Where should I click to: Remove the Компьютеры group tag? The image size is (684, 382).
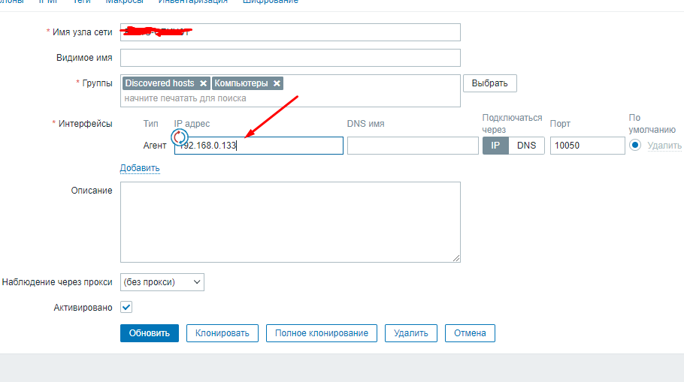pyautogui.click(x=277, y=83)
